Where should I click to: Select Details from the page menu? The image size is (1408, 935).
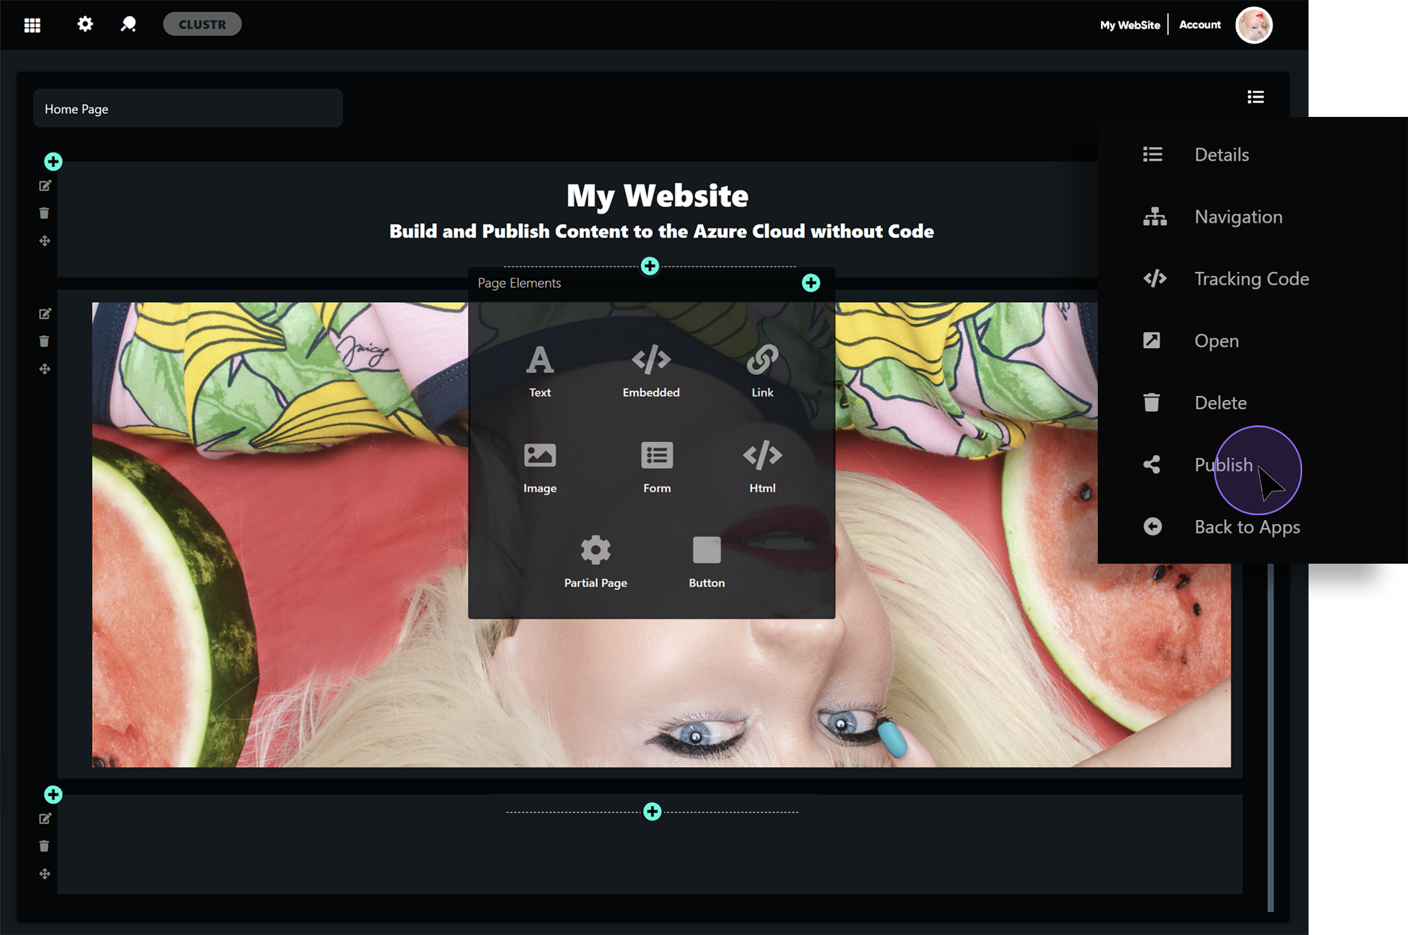1221,155
